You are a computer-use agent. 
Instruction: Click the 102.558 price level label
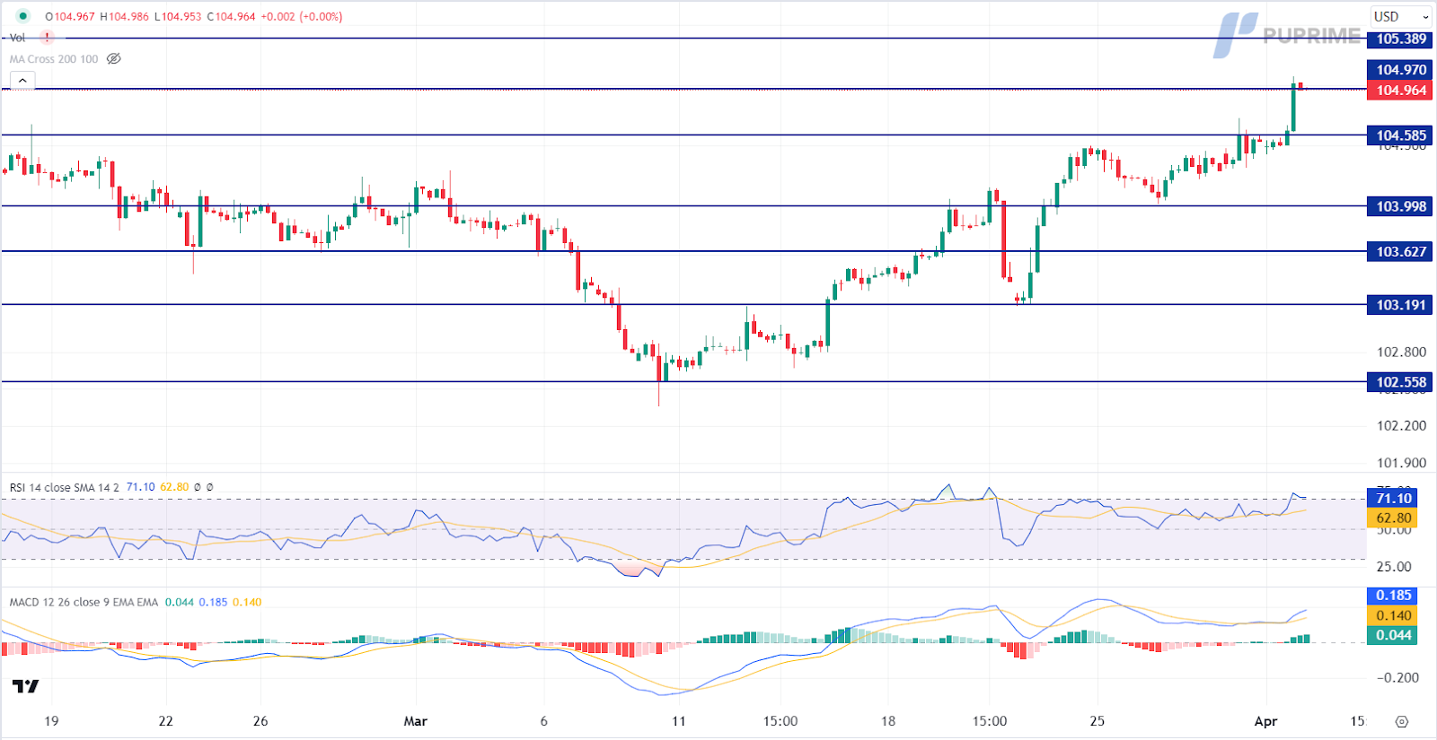click(1400, 382)
